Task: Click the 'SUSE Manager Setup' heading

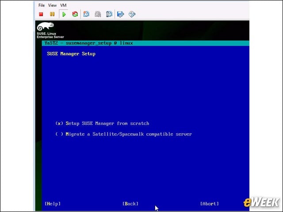Action: tap(71, 54)
